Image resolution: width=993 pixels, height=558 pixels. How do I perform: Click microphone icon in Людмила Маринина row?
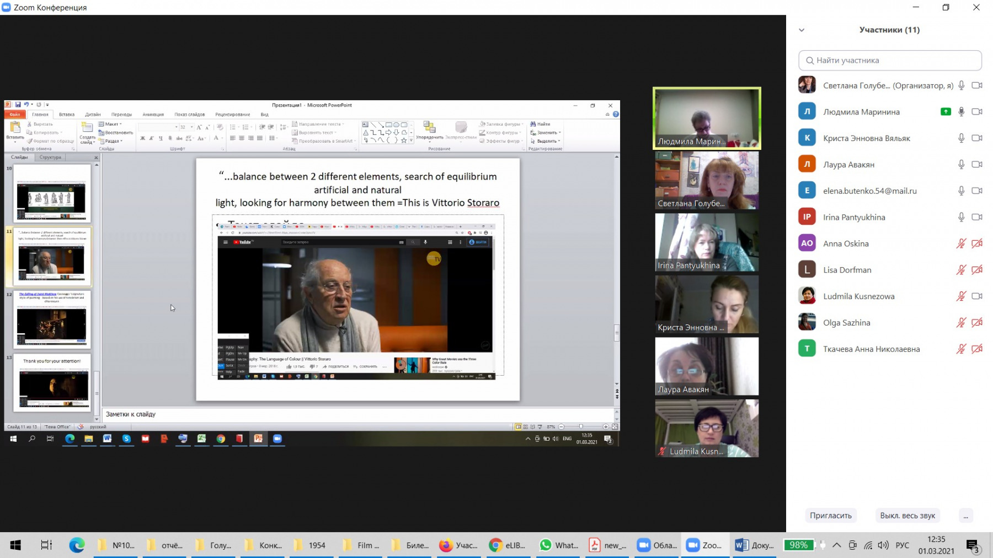pyautogui.click(x=961, y=112)
